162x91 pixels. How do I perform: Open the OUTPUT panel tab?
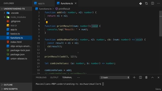[54, 78]
